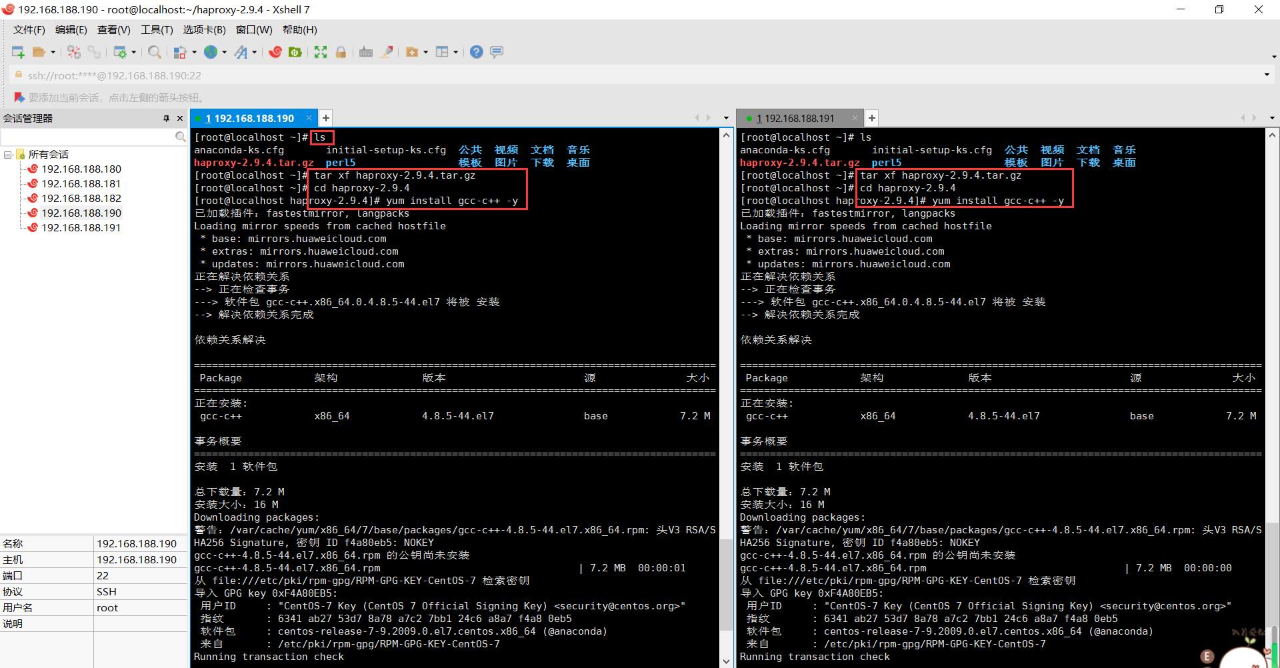Open left pane tab list dropdown
This screenshot has width=1280, height=668.
coord(726,118)
